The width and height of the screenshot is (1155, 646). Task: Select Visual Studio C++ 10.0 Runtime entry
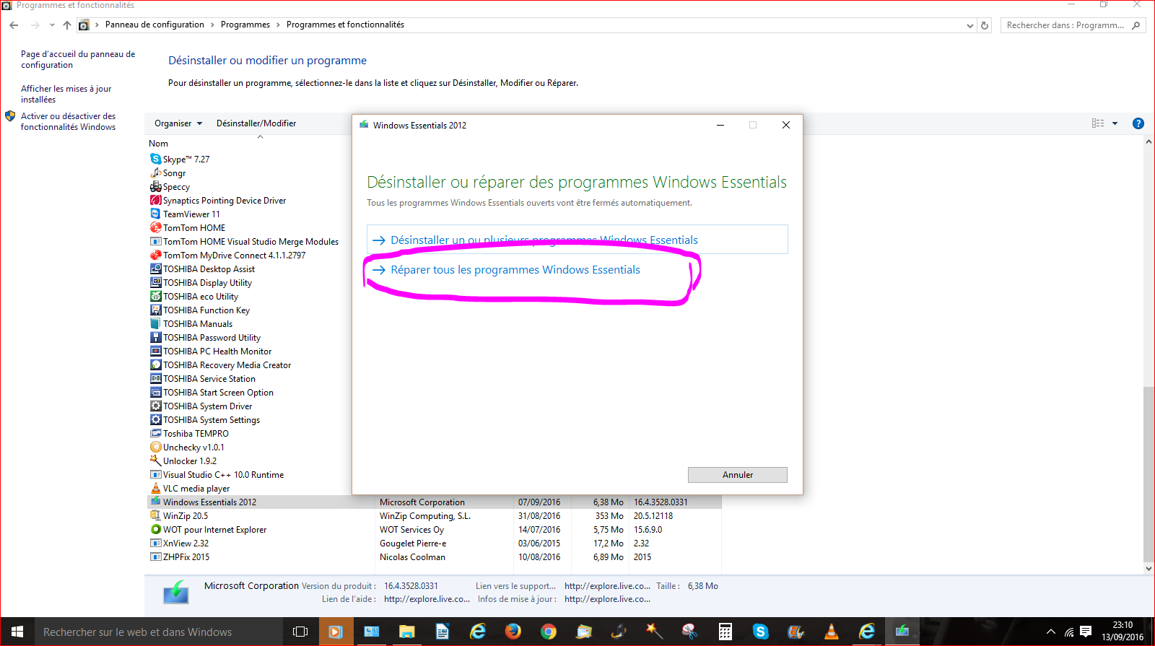pyautogui.click(x=223, y=474)
